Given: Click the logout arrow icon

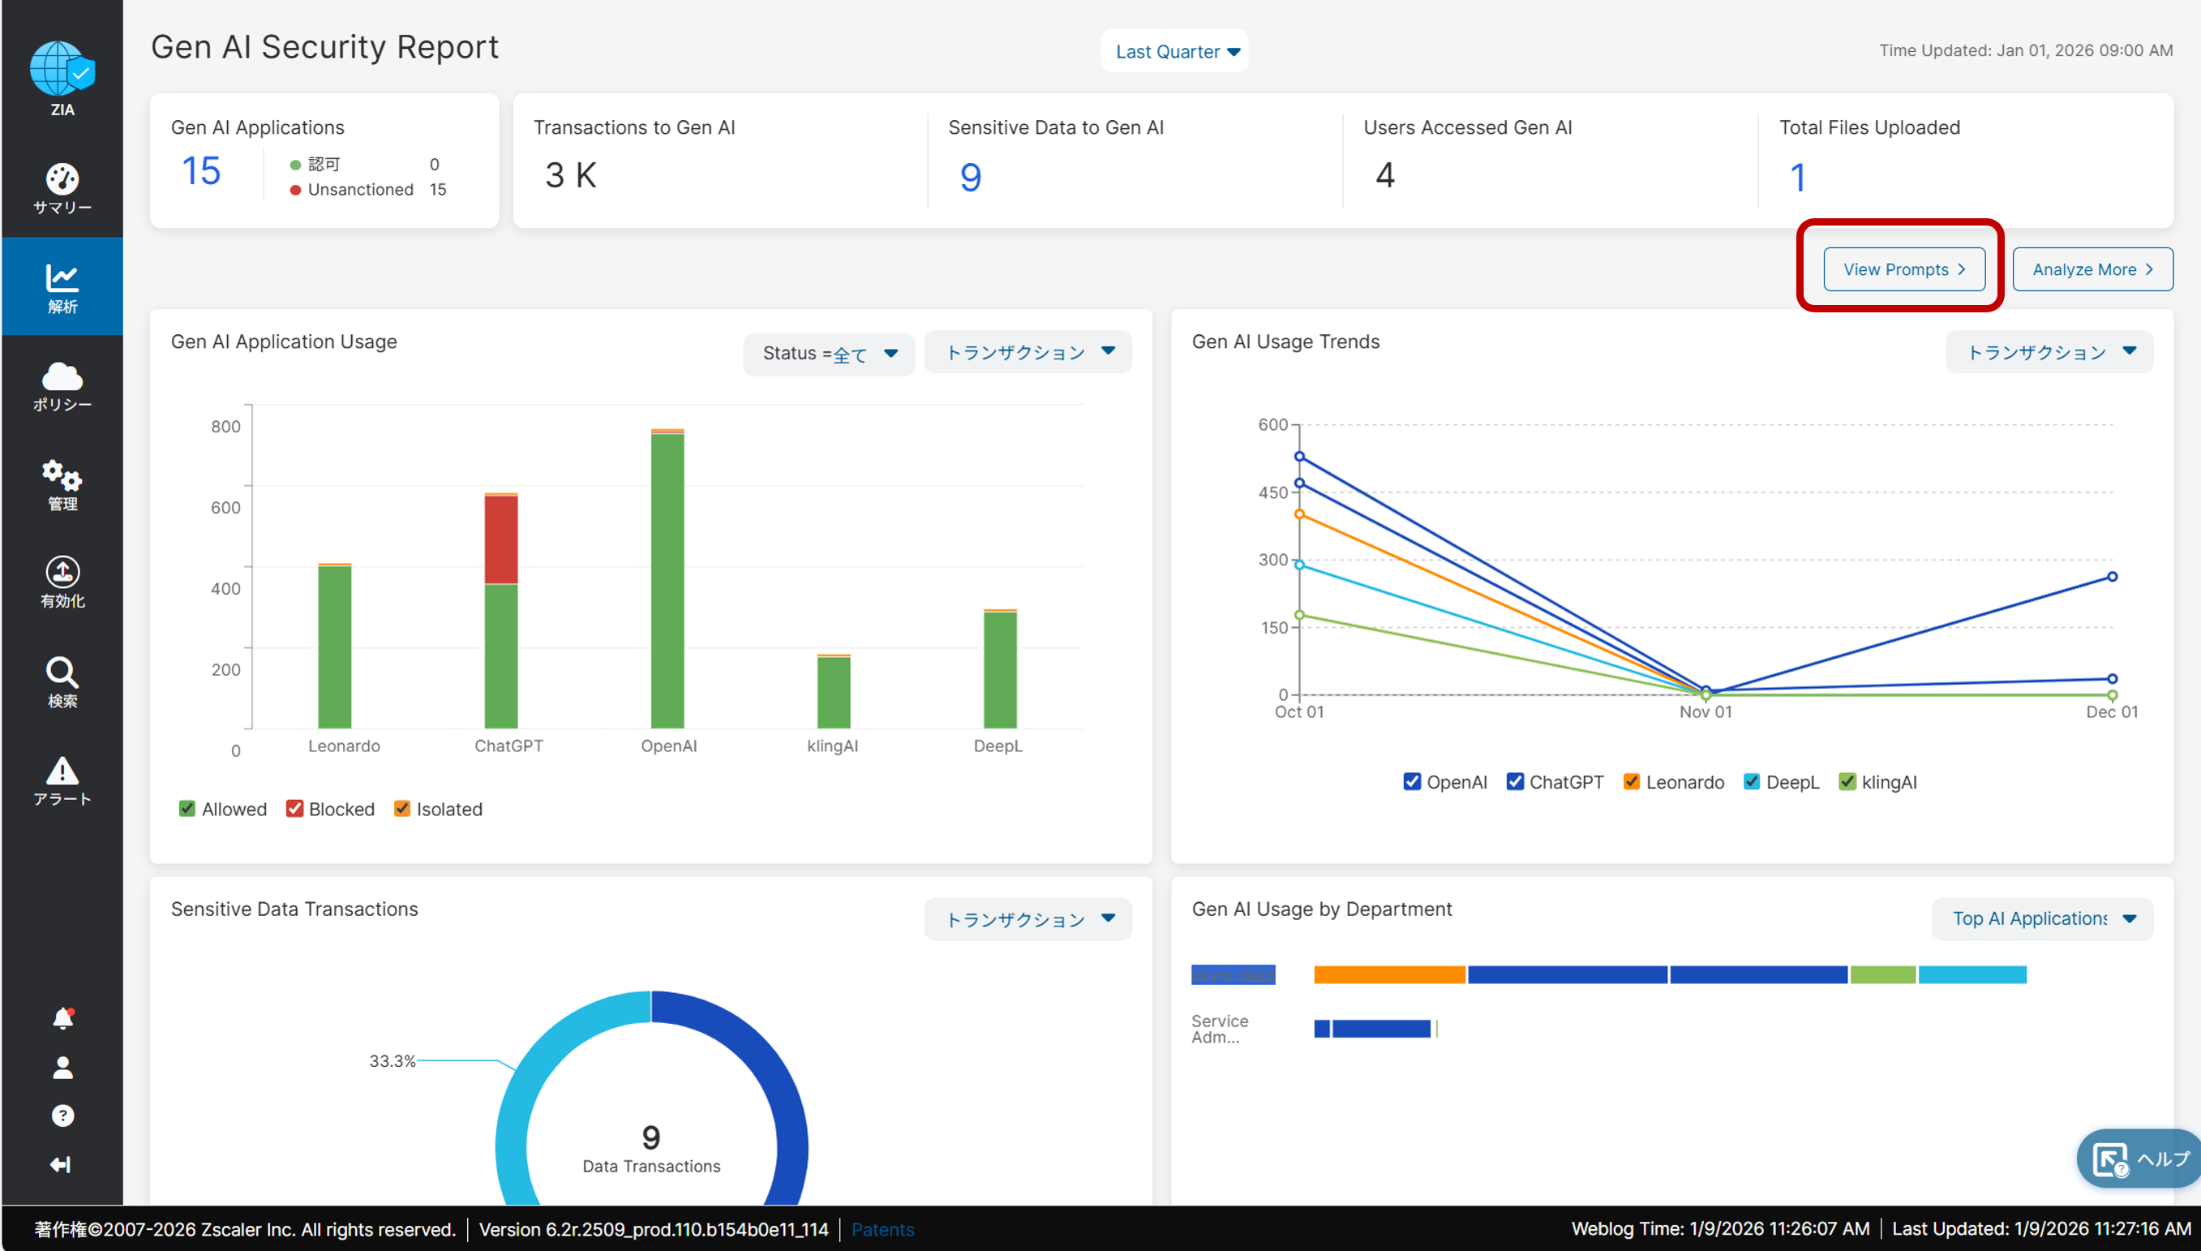Looking at the screenshot, I should tap(62, 1164).
